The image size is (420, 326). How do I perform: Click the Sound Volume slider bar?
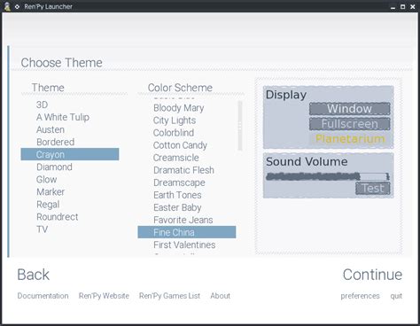pos(328,176)
